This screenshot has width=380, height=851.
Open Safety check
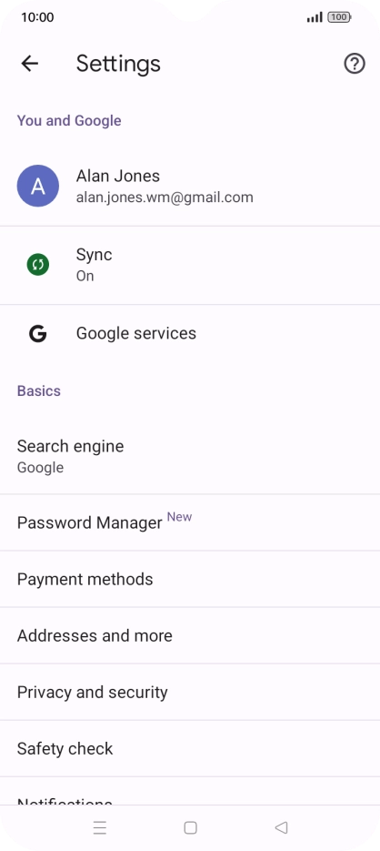point(190,748)
